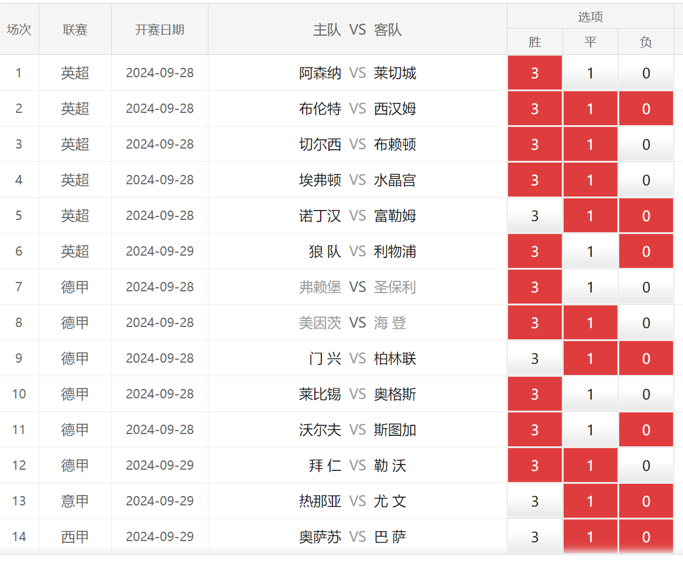Image resolution: width=683 pixels, height=561 pixels.
Task: Toggle win (3) for 切尔西 VS 布赖顿
Action: (x=534, y=144)
